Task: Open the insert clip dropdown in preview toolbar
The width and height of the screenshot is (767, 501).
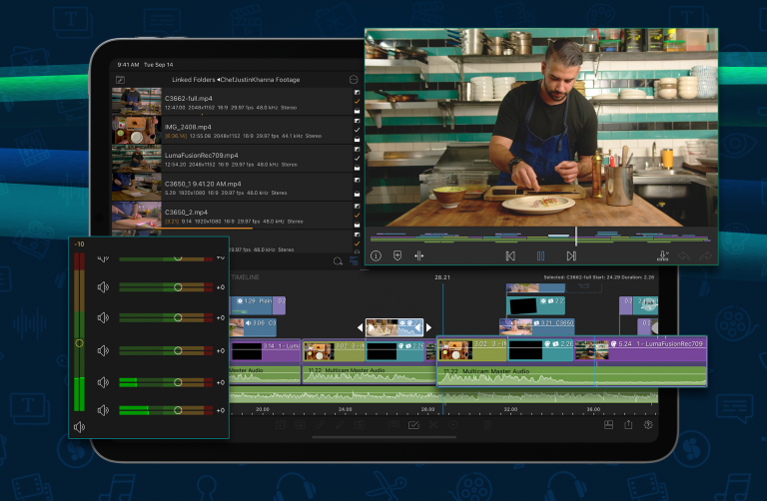Action: click(x=663, y=256)
